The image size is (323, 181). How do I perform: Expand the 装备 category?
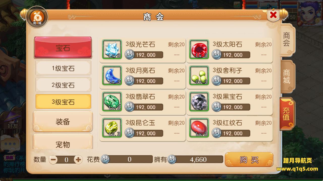point(63,122)
